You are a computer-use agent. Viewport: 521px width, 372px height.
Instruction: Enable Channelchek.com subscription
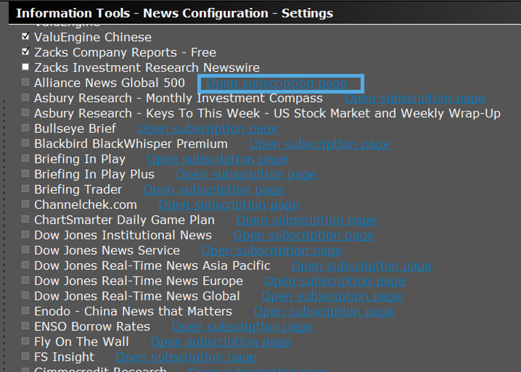click(25, 204)
